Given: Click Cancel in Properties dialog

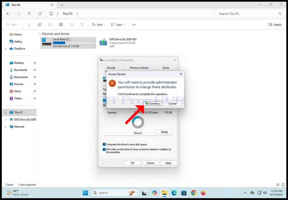Looking at the screenshot, I should 150,163.
